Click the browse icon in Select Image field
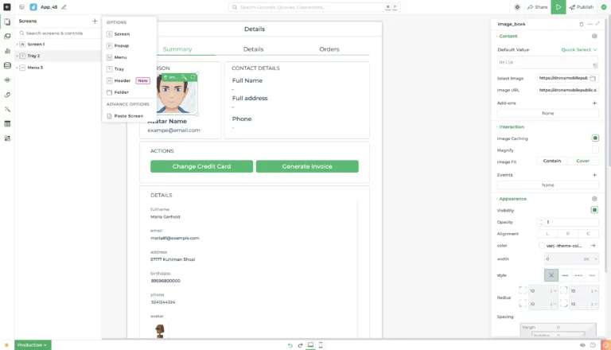This screenshot has height=350, width=611. [x=593, y=78]
